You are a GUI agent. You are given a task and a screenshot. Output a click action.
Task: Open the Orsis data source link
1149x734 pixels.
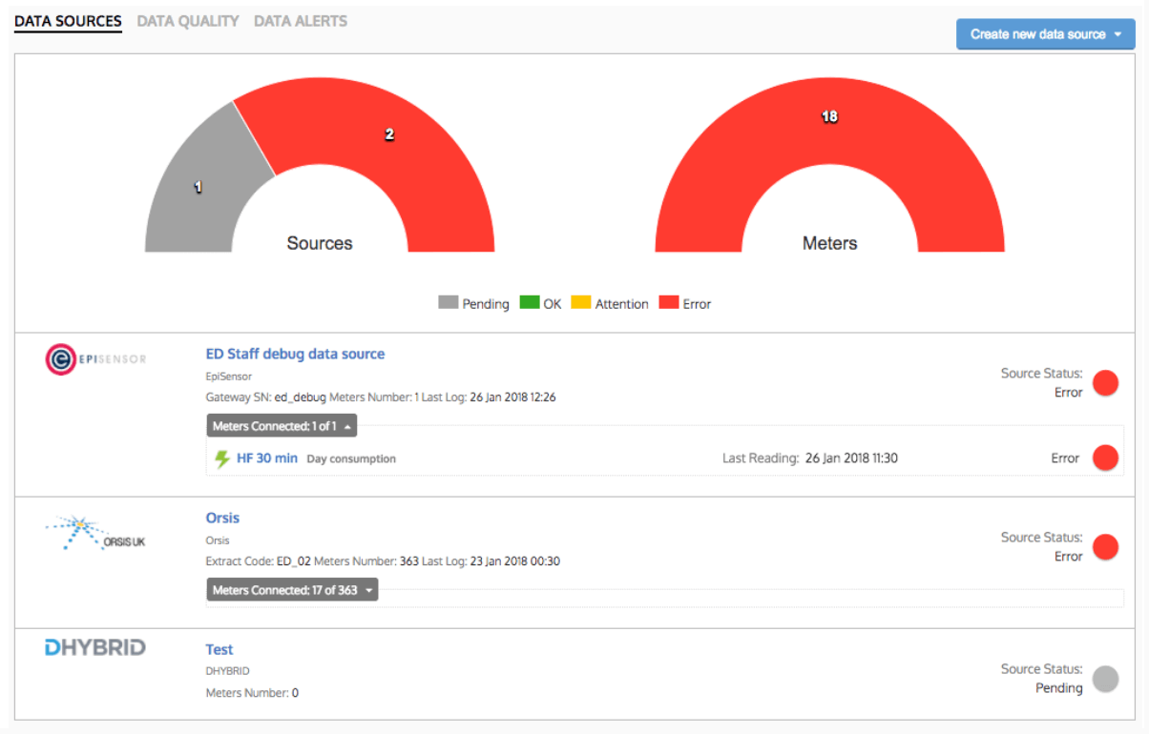coord(222,518)
